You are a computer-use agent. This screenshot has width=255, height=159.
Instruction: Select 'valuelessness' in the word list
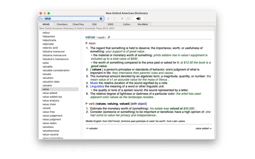coord(51,131)
